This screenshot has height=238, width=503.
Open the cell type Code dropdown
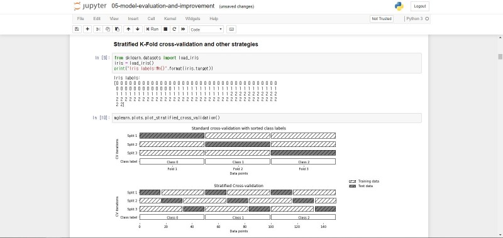[x=206, y=30]
